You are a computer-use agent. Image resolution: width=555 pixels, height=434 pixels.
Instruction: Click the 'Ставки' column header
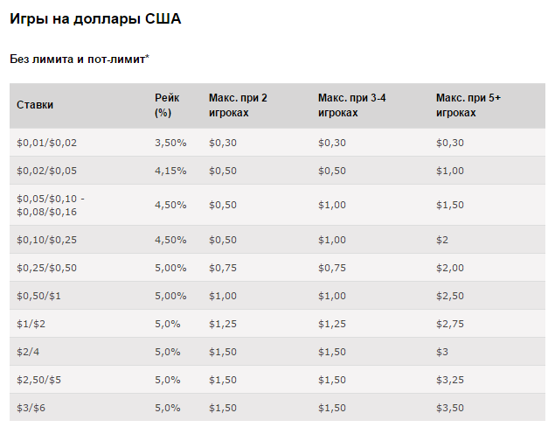tap(35, 105)
